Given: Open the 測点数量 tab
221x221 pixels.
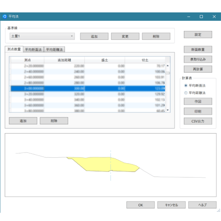Looking at the screenshot, I should pyautogui.click(x=14, y=49).
